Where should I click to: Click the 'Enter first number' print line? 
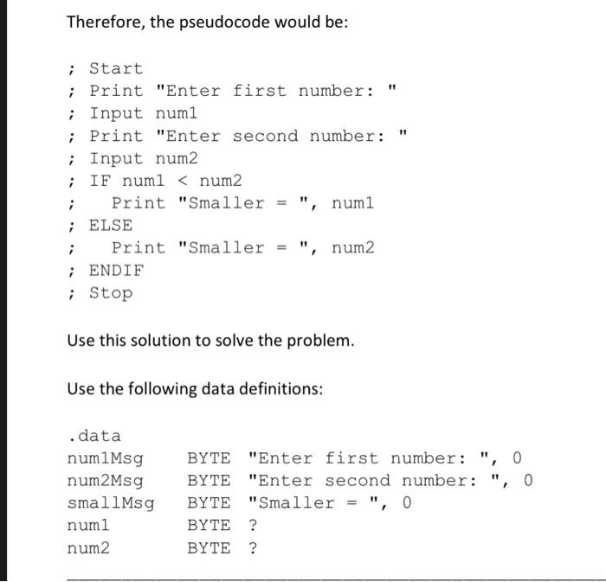[x=232, y=91]
